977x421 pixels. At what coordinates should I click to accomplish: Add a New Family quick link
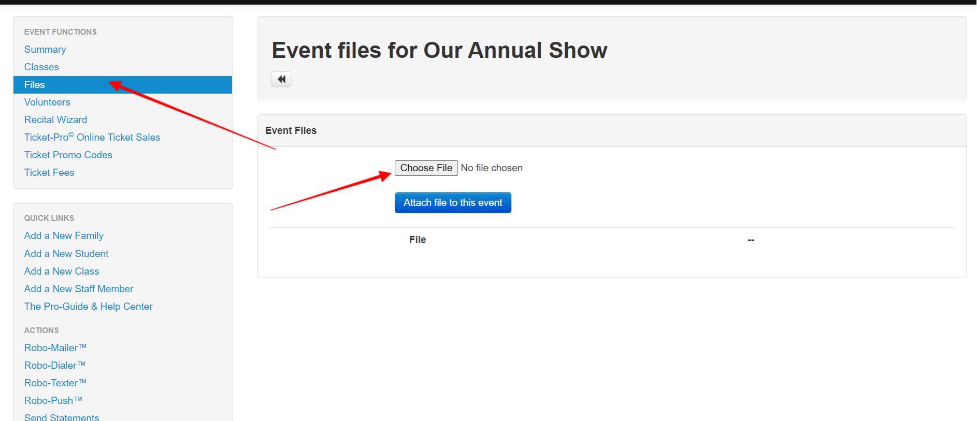(x=64, y=236)
